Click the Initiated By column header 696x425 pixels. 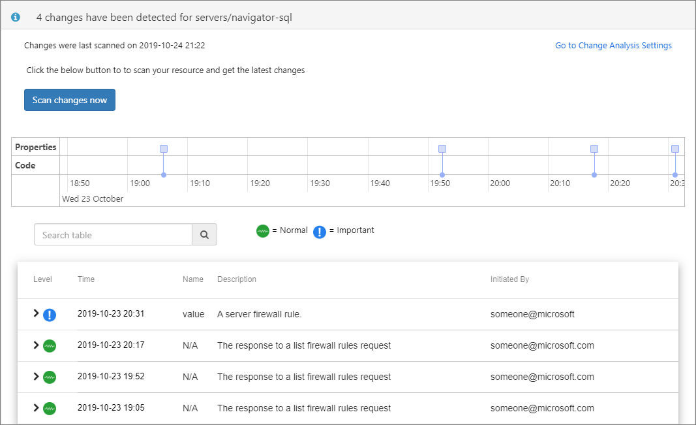[509, 279]
